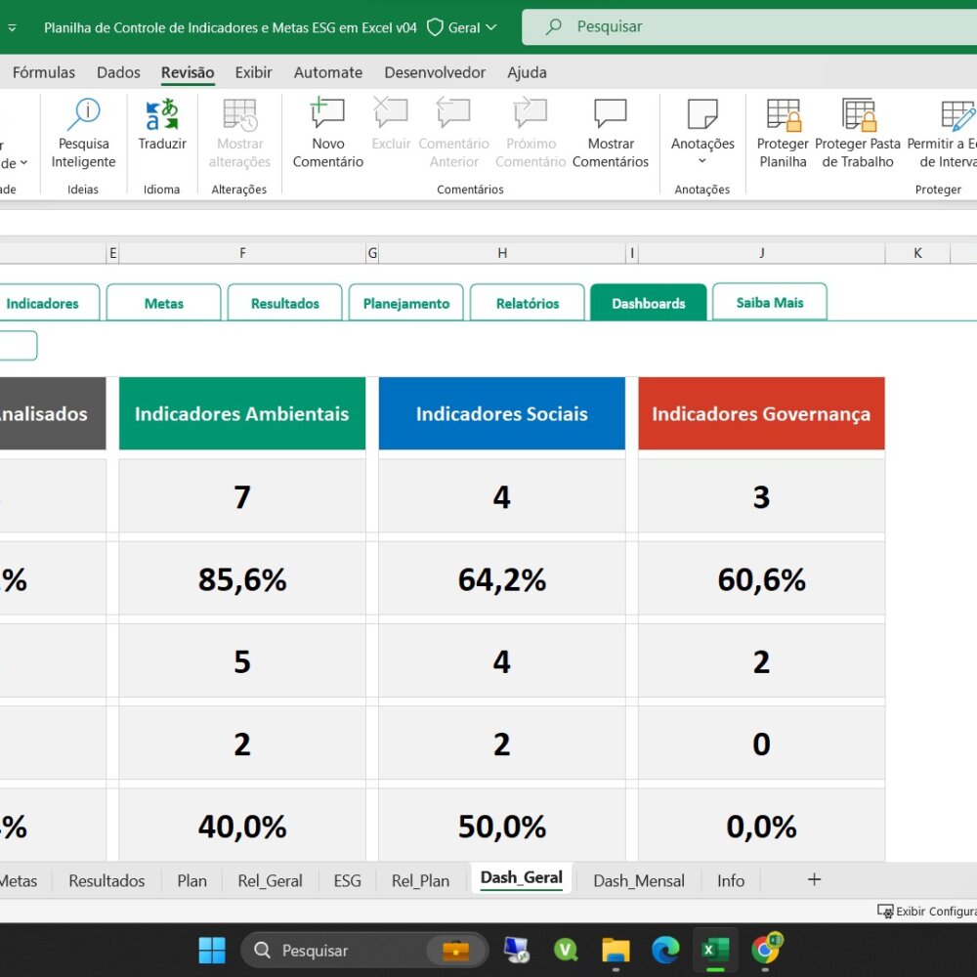Click the 85,6% cell value
977x977 pixels.
(x=242, y=579)
